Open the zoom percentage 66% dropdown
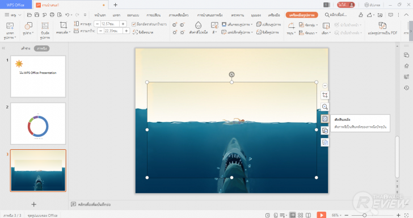Image resolution: width=413 pixels, height=218 pixels. pos(336,215)
